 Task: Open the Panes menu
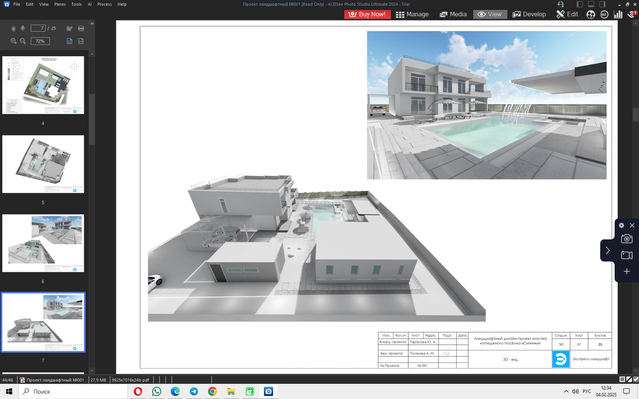(60, 4)
